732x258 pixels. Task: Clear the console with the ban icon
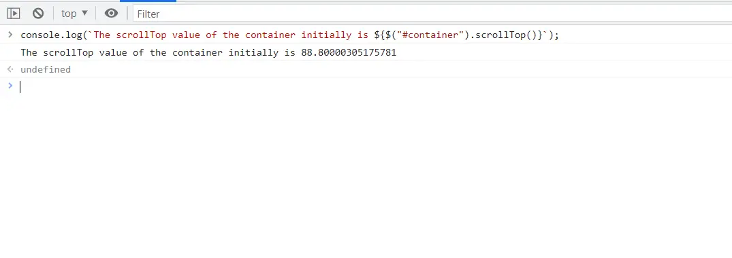point(38,14)
